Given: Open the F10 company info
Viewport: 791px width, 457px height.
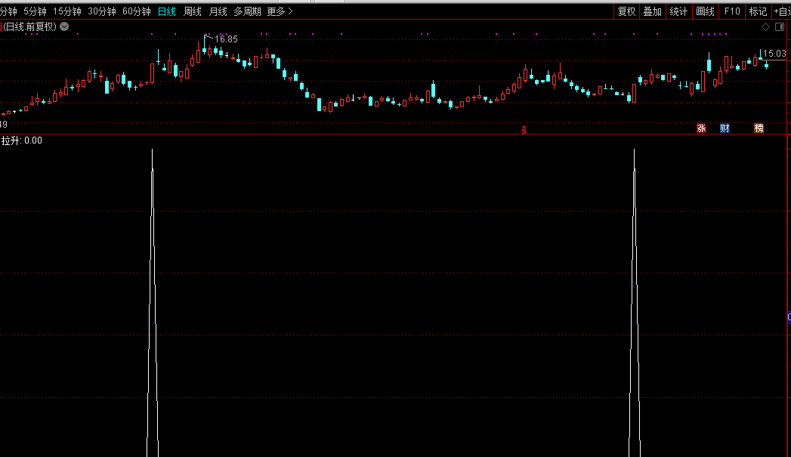Looking at the screenshot, I should click(x=731, y=11).
